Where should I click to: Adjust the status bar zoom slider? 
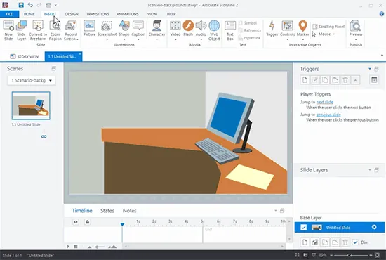tap(349, 255)
